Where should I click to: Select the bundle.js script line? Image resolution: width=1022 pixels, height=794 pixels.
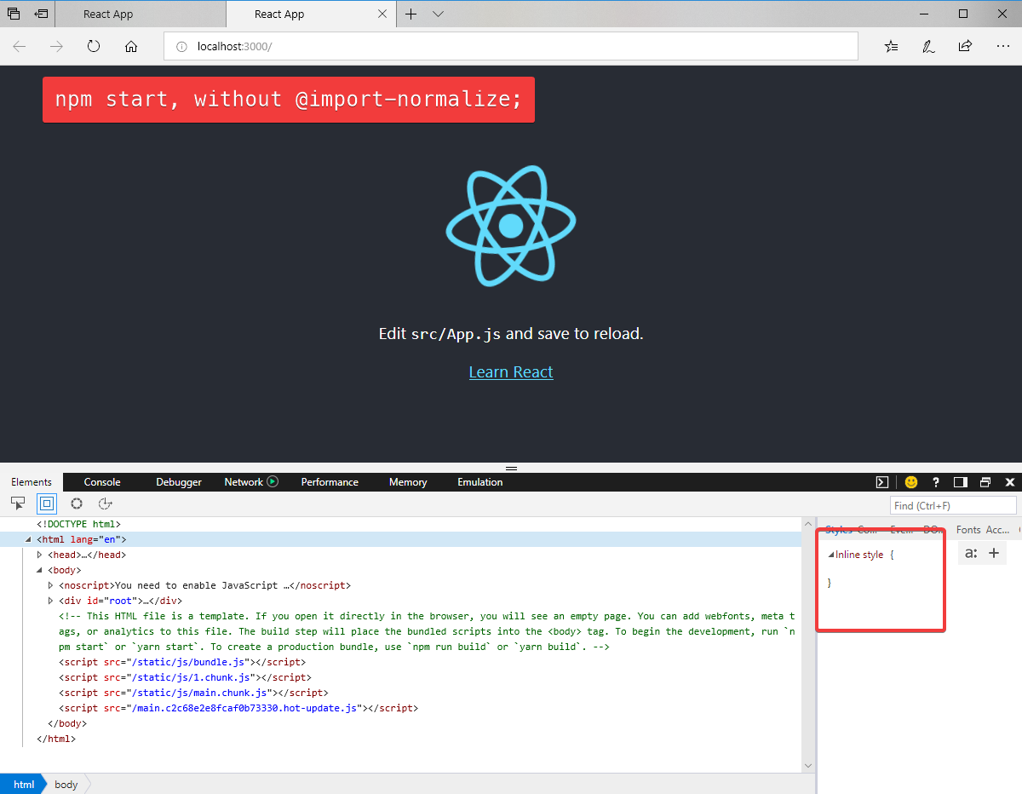(x=182, y=662)
